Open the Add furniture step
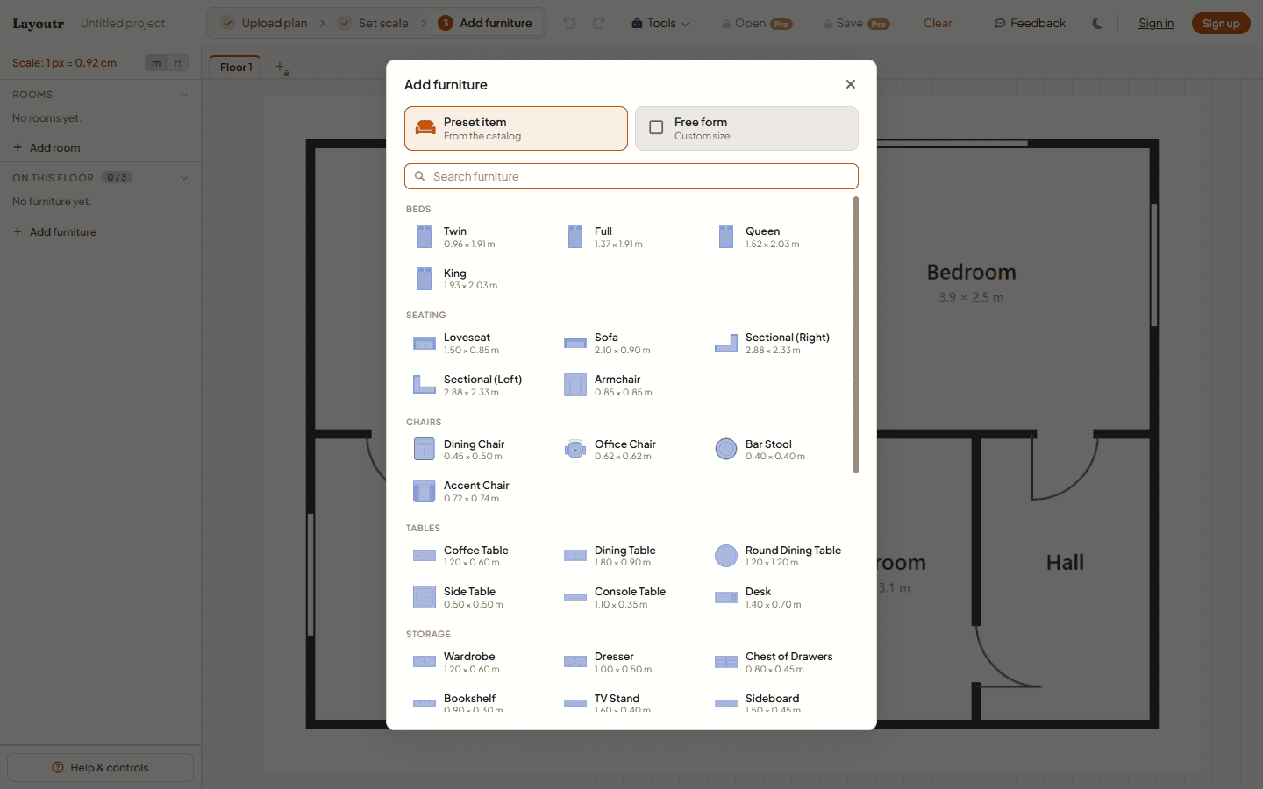The width and height of the screenshot is (1263, 789). pyautogui.click(x=485, y=23)
